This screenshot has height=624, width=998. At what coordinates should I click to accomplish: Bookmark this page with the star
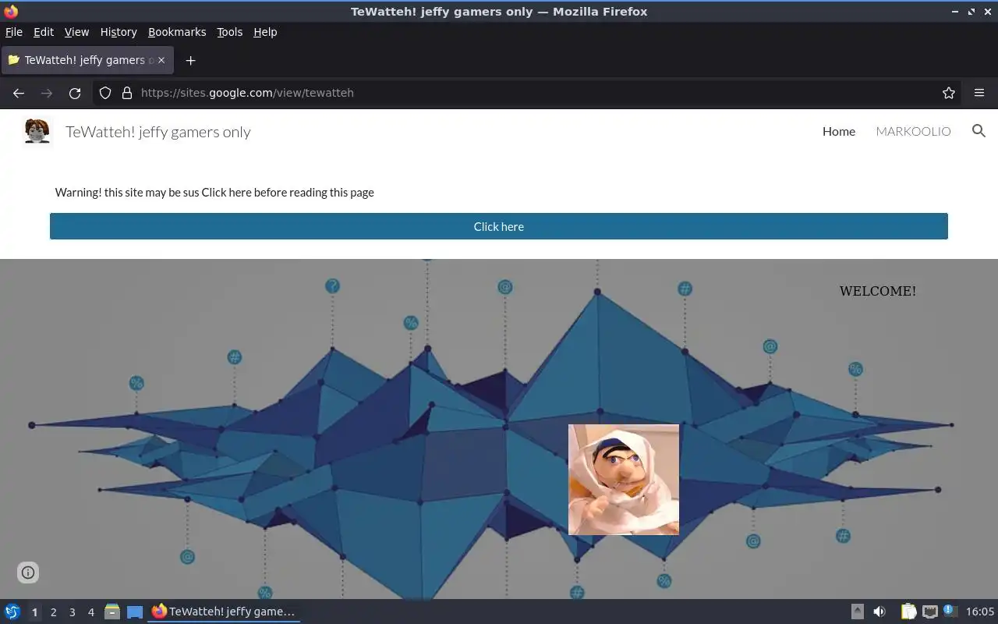tap(949, 93)
